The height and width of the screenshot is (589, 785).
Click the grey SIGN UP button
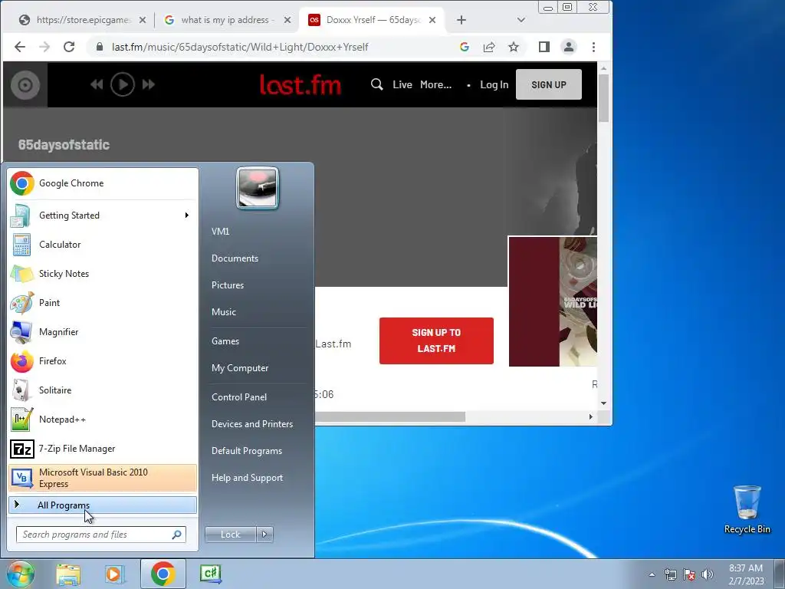pos(549,84)
